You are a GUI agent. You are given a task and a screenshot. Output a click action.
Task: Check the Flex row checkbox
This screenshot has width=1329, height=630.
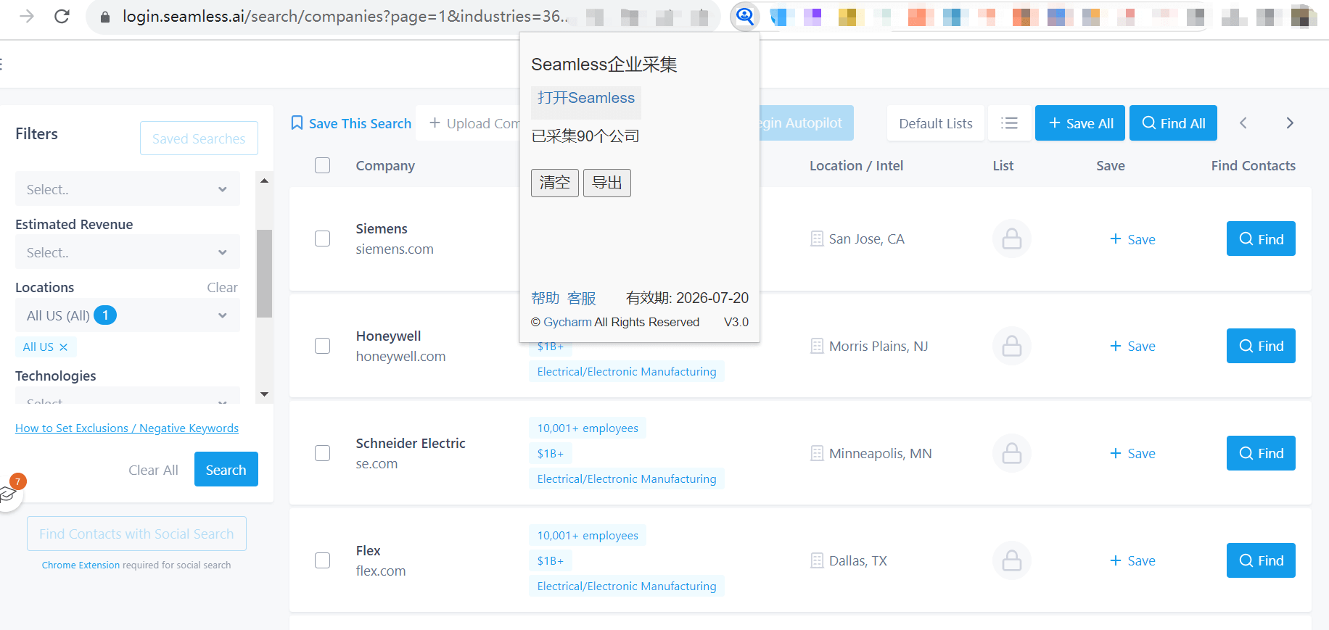(x=323, y=560)
